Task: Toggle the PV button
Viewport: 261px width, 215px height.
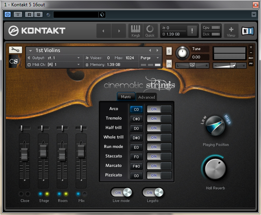Action: coord(251,64)
